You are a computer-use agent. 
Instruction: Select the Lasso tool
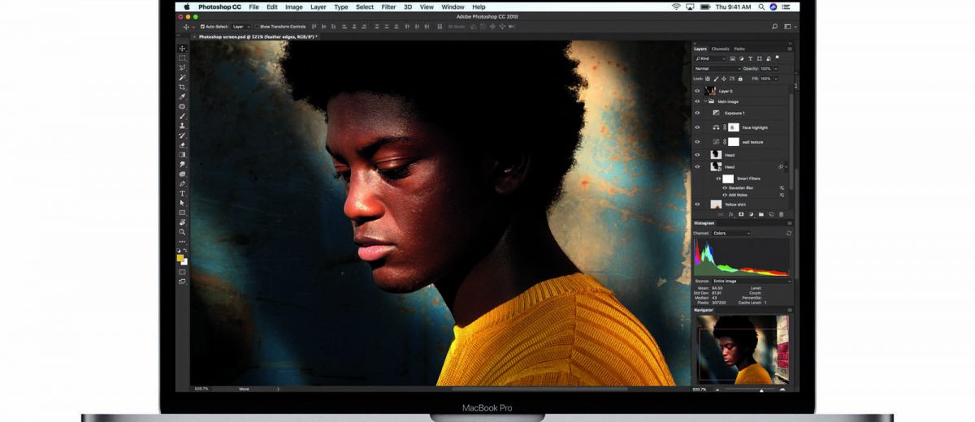182,68
